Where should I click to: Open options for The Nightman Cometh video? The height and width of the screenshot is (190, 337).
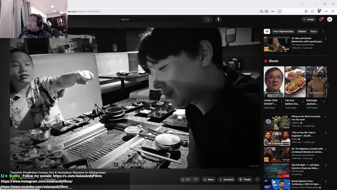click(x=326, y=149)
